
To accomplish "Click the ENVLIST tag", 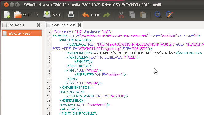I will point(84,62).
